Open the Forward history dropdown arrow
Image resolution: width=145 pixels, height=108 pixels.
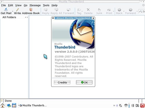pos(137,11)
